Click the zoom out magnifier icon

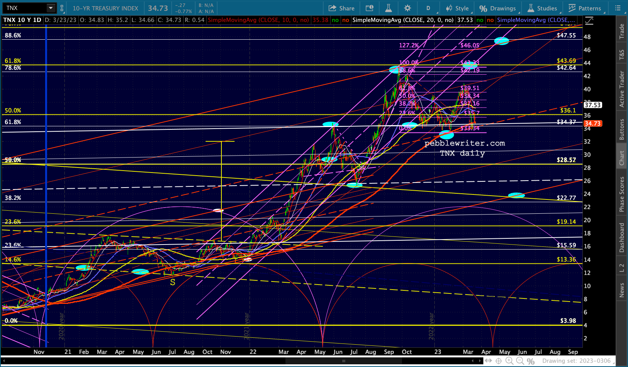click(520, 361)
